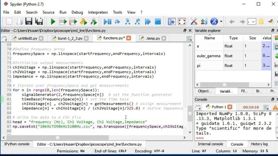Image resolution: width=278 pixels, height=156 pixels.
Task: Open editor options menu icon
Action: (x=189, y=39)
